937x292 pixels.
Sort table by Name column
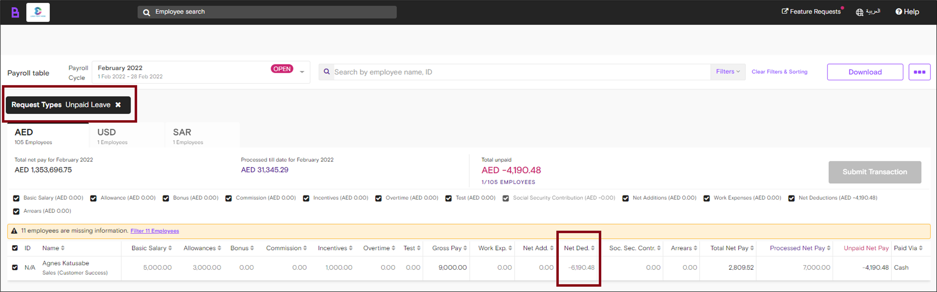(53, 248)
